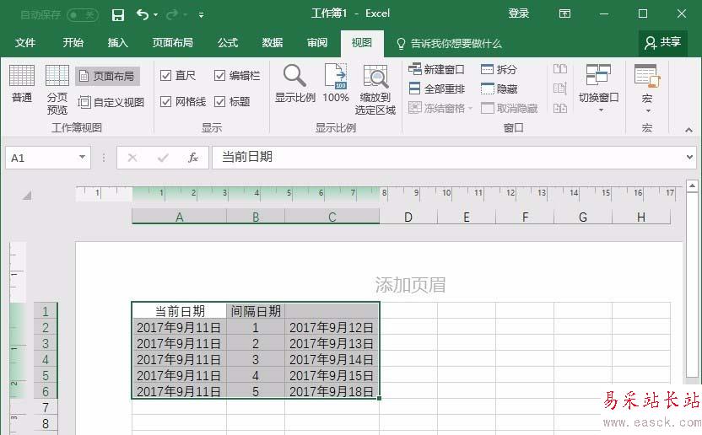
Task: Click 全部重排 arrange all
Action: click(436, 89)
